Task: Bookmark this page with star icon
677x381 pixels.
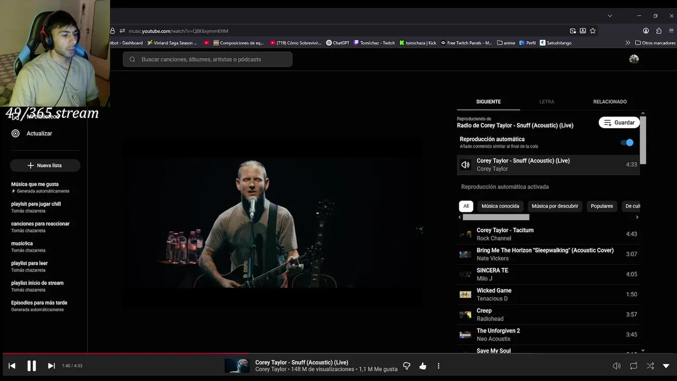Action: 592,31
